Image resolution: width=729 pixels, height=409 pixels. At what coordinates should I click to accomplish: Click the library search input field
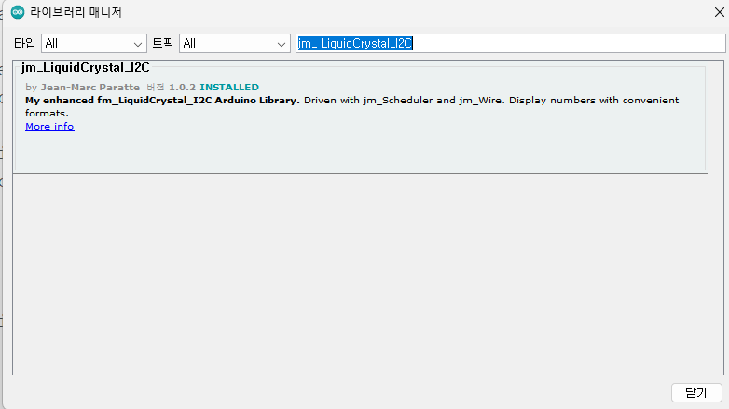510,43
